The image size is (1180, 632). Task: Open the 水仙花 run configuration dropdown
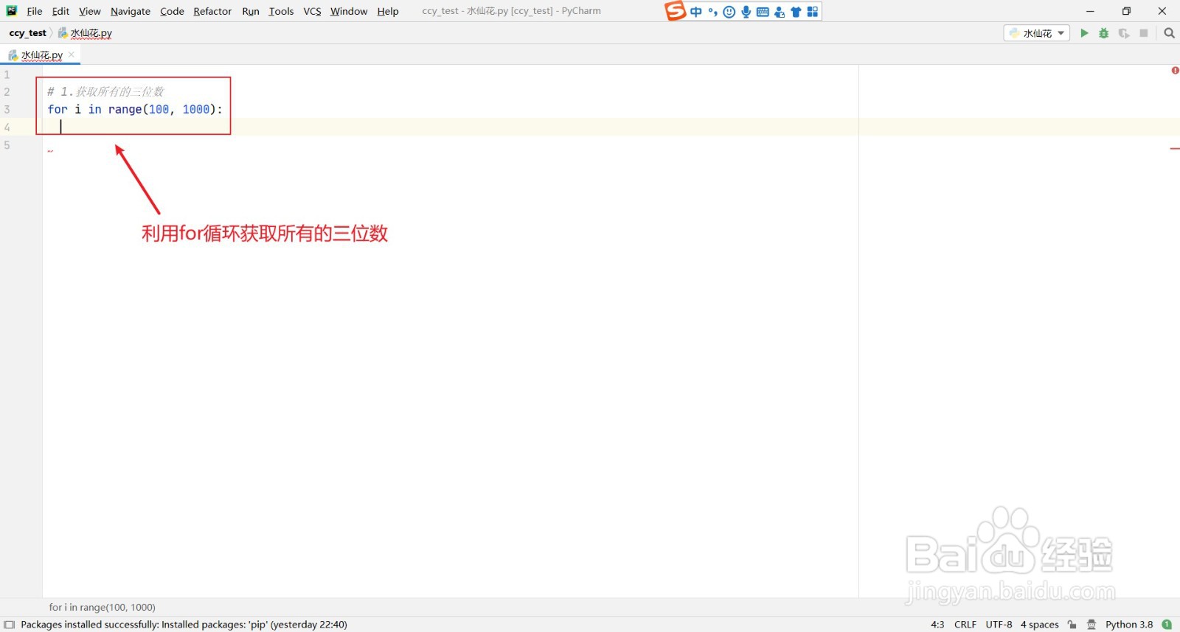1036,33
